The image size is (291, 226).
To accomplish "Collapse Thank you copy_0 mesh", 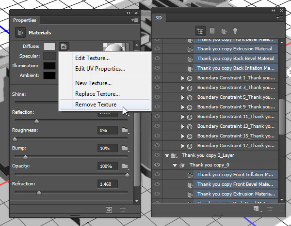I will tap(175, 166).
